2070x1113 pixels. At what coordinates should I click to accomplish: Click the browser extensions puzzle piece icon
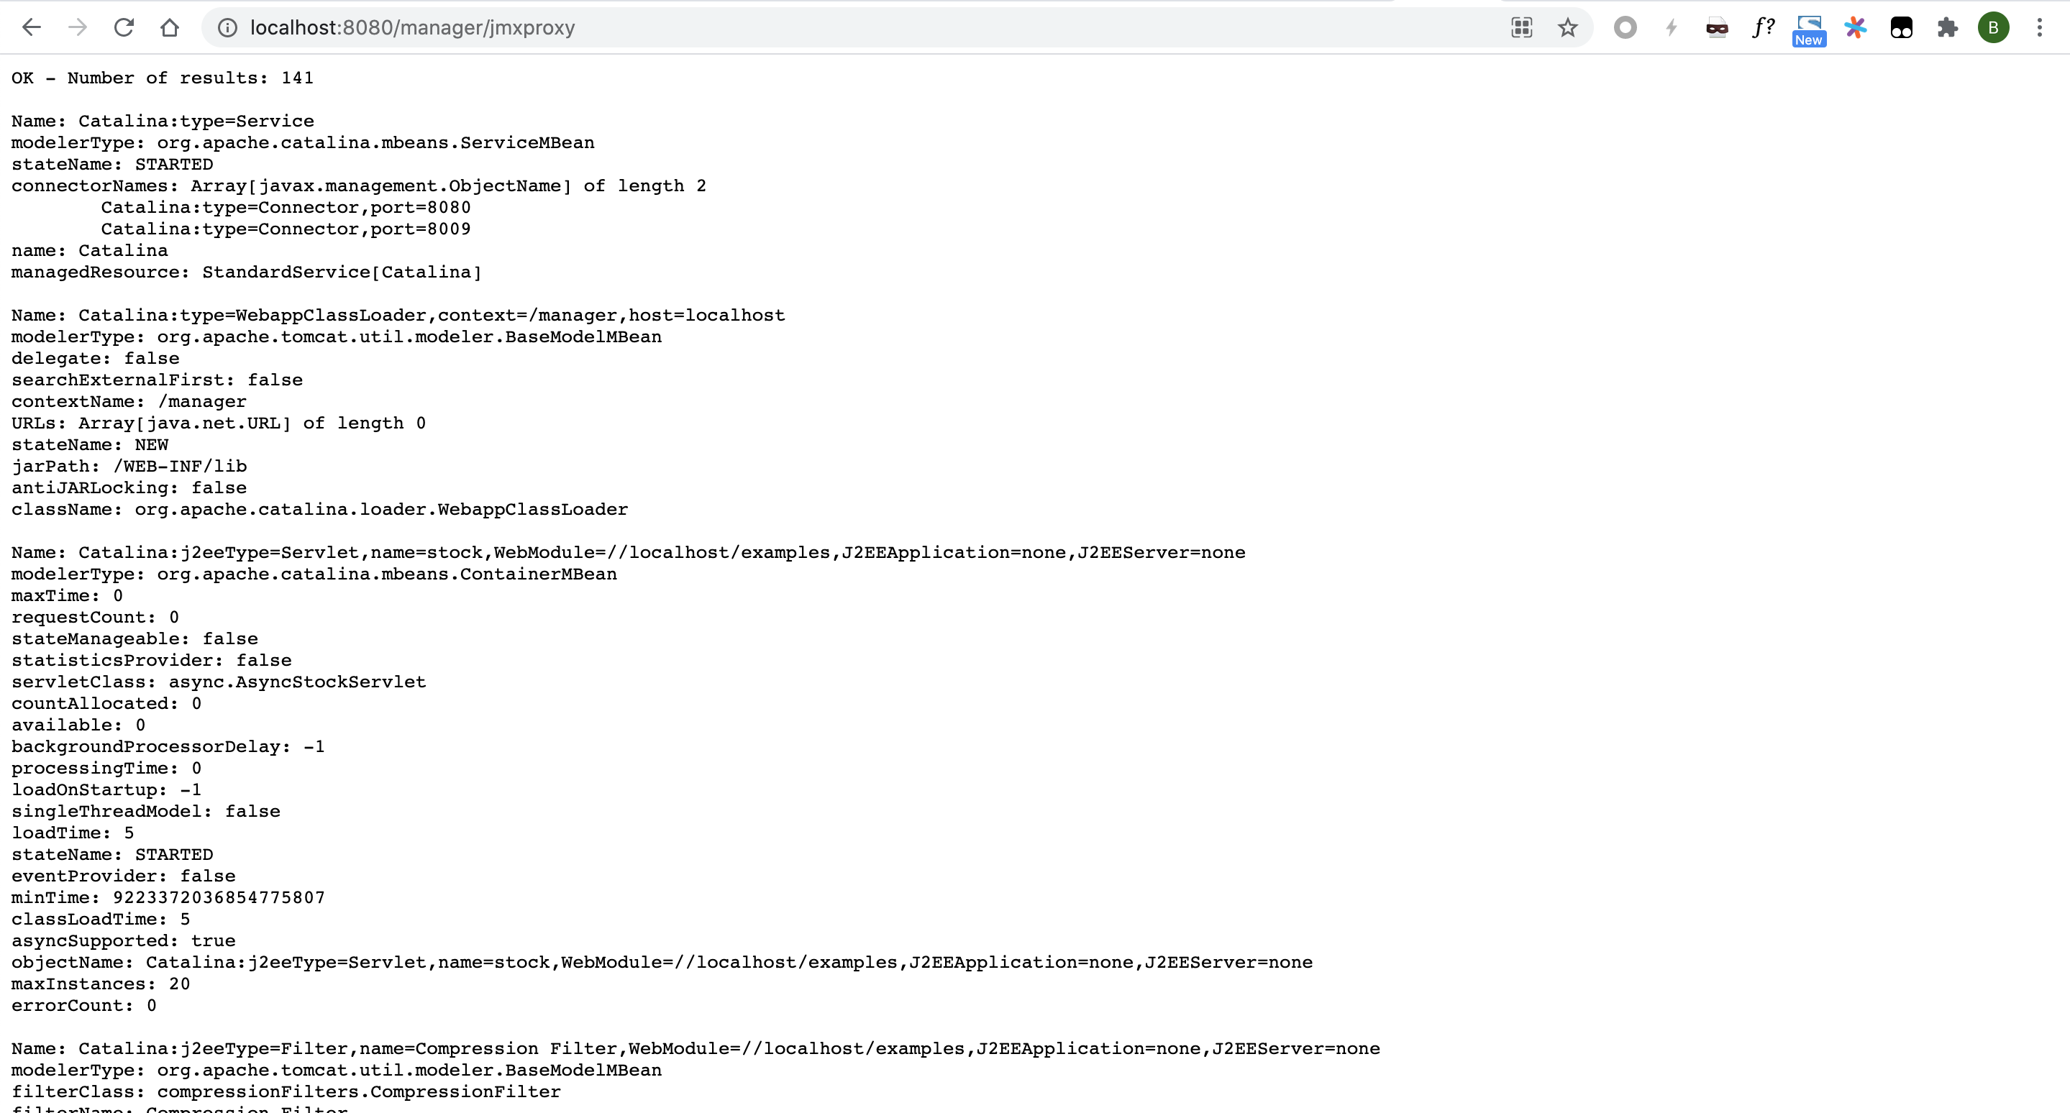1946,27
